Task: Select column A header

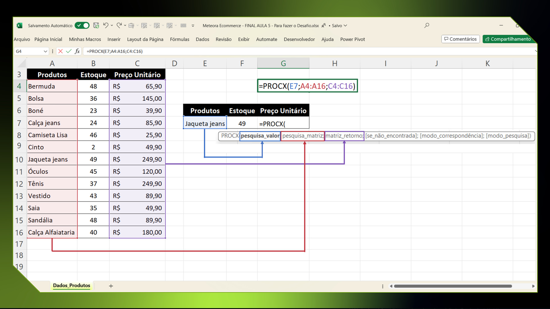Action: click(x=52, y=63)
